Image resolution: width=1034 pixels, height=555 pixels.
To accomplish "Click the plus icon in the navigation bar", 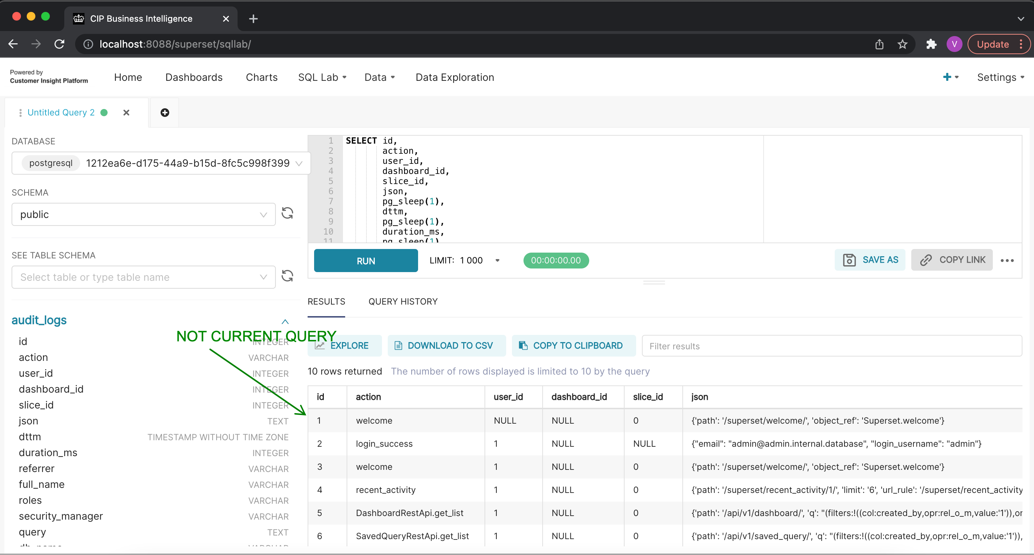I will click(948, 77).
